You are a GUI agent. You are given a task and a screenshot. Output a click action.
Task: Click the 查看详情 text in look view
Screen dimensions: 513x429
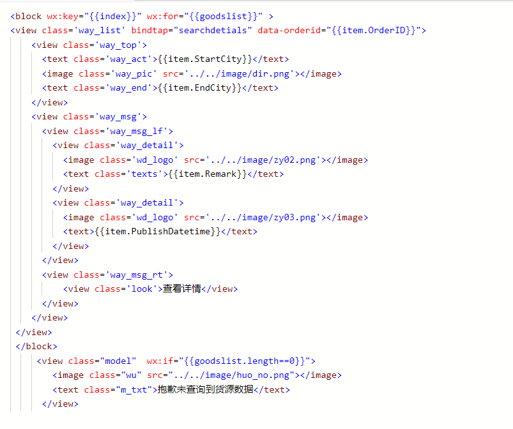181,289
